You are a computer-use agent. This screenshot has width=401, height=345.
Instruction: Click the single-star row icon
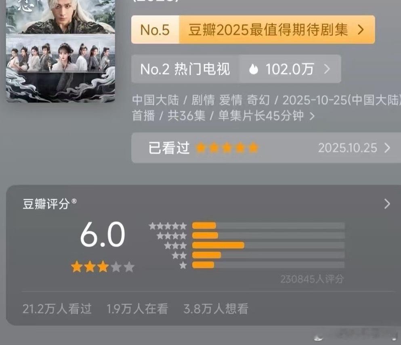[183, 265]
